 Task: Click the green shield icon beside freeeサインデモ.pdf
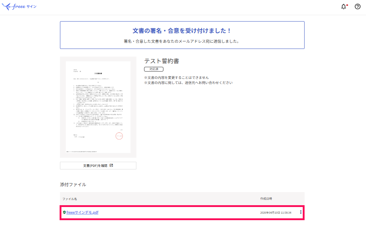tap(64, 212)
